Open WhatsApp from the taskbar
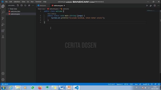 [x=33, y=88]
